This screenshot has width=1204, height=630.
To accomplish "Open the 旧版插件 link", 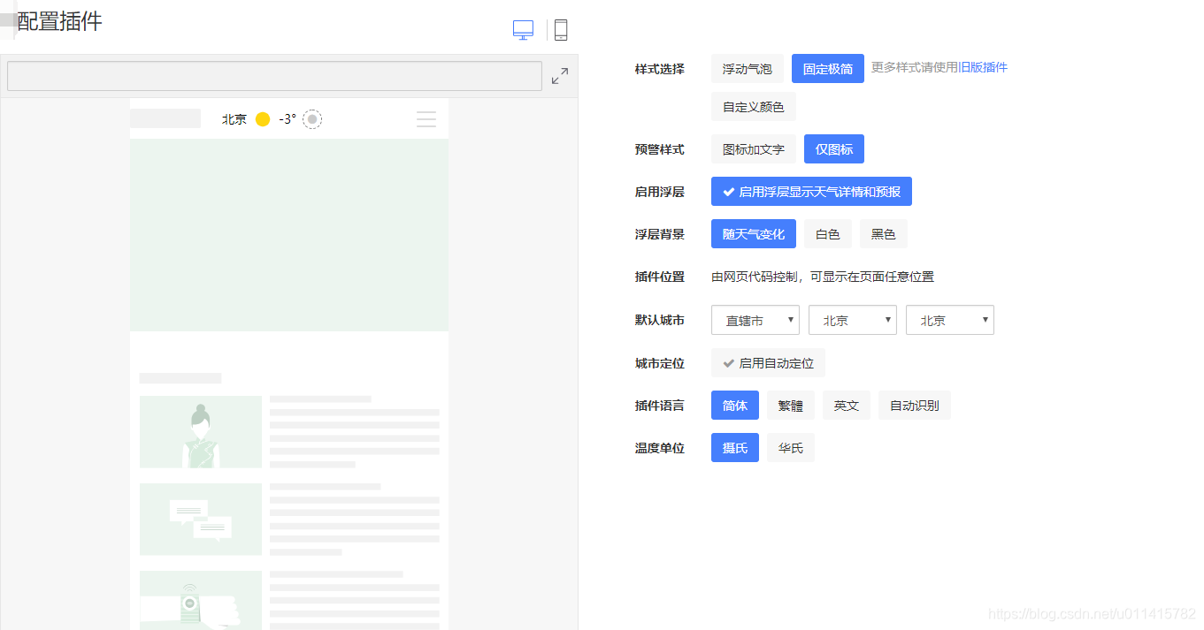I will 983,67.
